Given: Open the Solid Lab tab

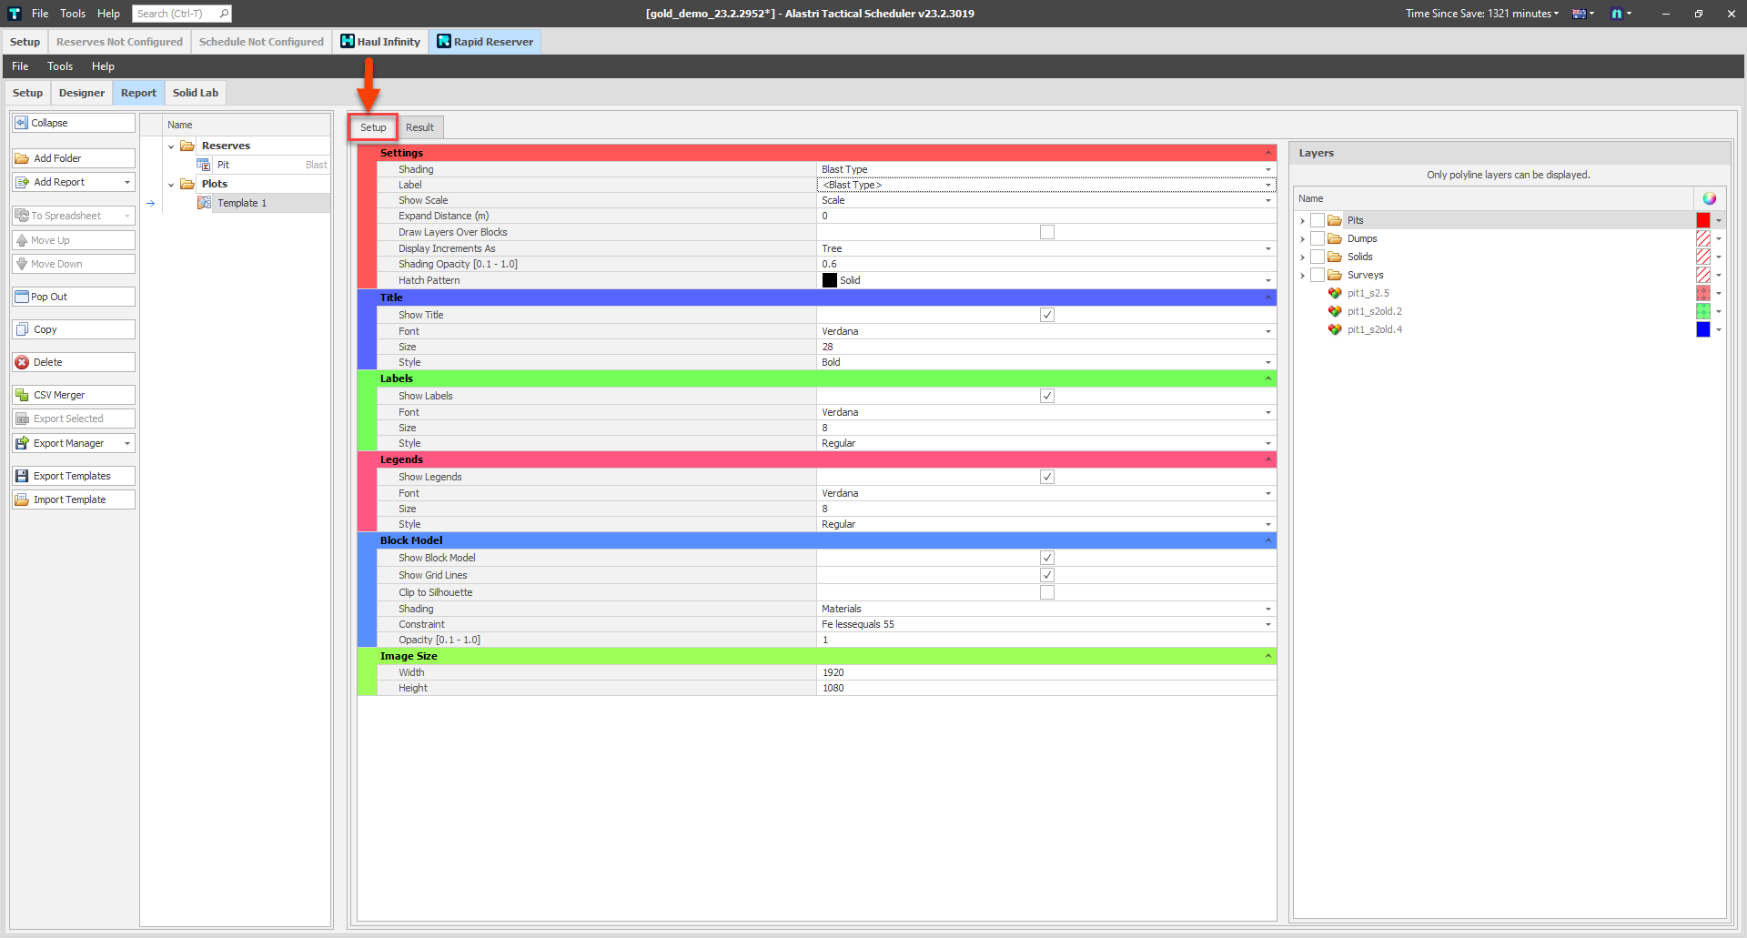Looking at the screenshot, I should [195, 93].
